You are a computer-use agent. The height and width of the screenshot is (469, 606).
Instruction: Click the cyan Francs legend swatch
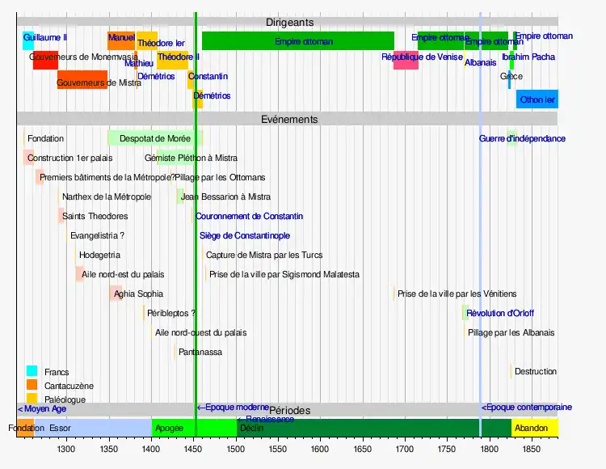(x=32, y=372)
